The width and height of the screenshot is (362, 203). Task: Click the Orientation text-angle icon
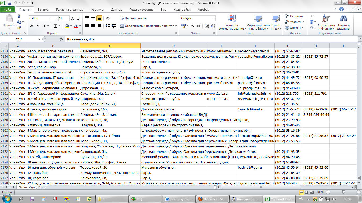pyautogui.click(x=108, y=18)
